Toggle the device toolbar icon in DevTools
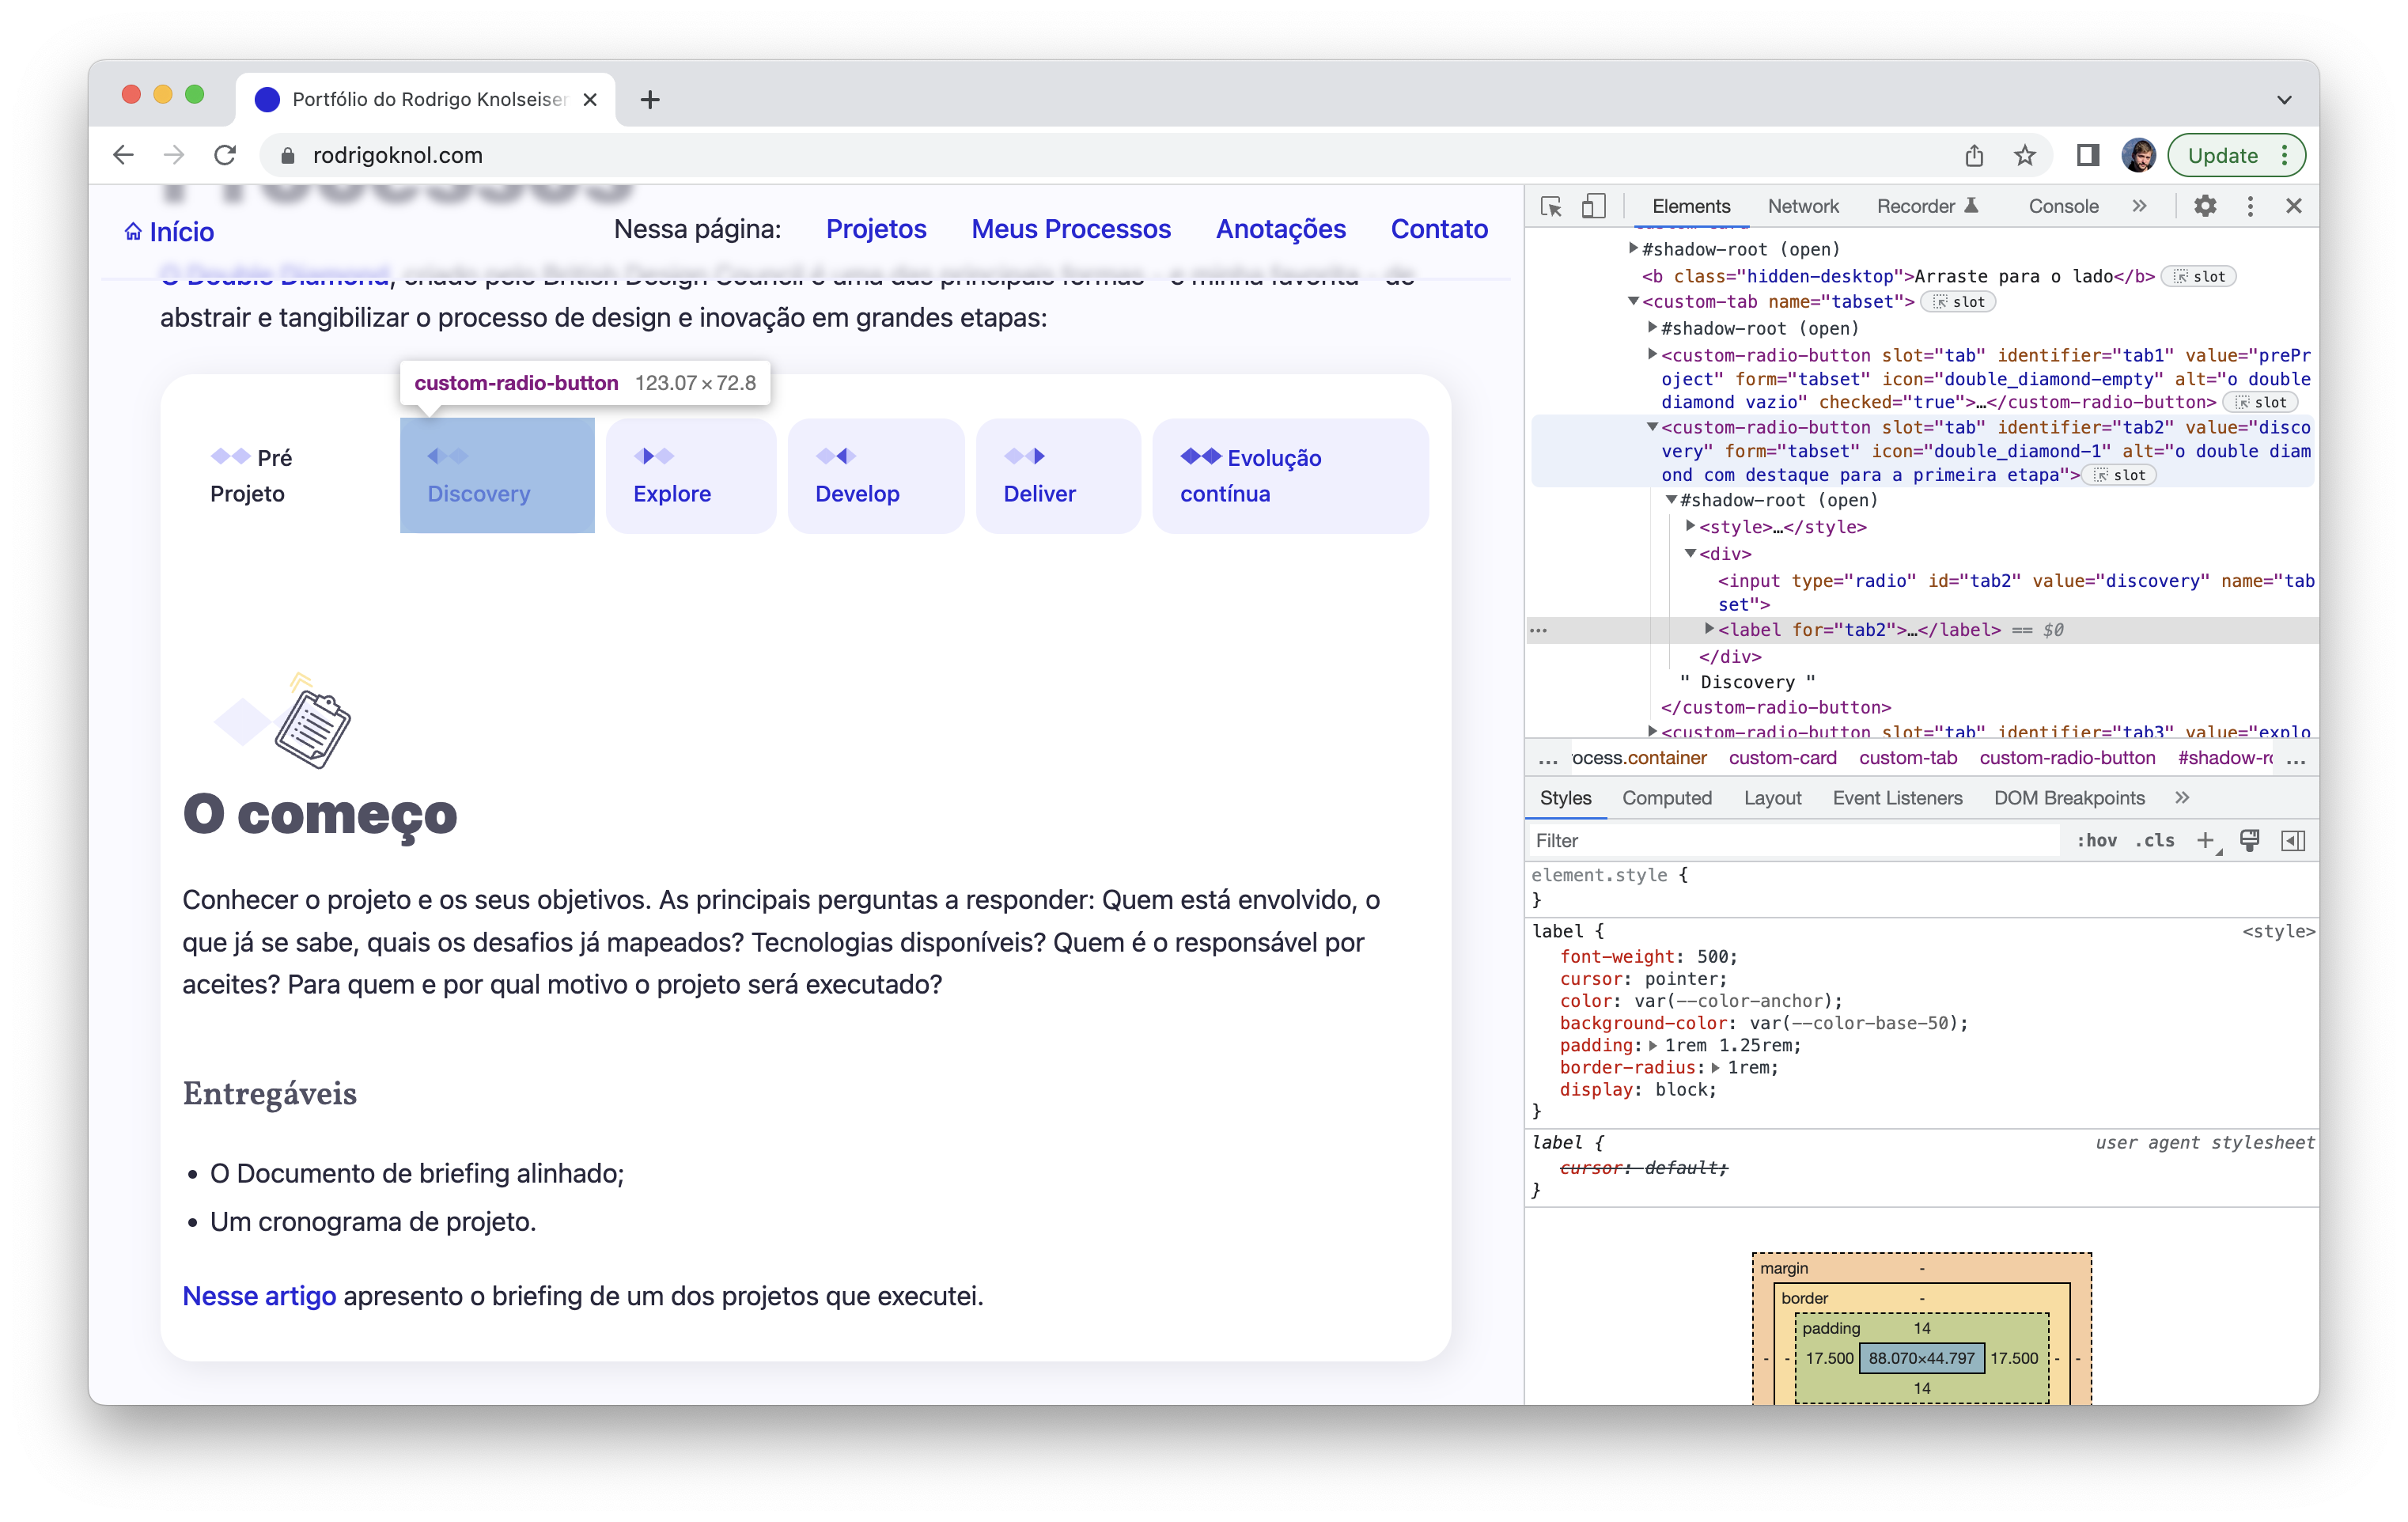Screen dimensions: 2408x1522 tap(1593, 206)
